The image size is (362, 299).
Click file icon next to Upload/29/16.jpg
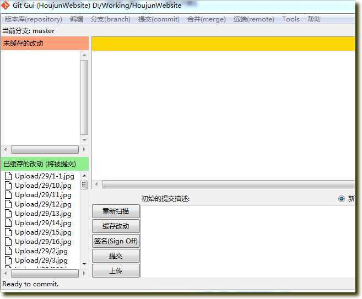[8, 241]
